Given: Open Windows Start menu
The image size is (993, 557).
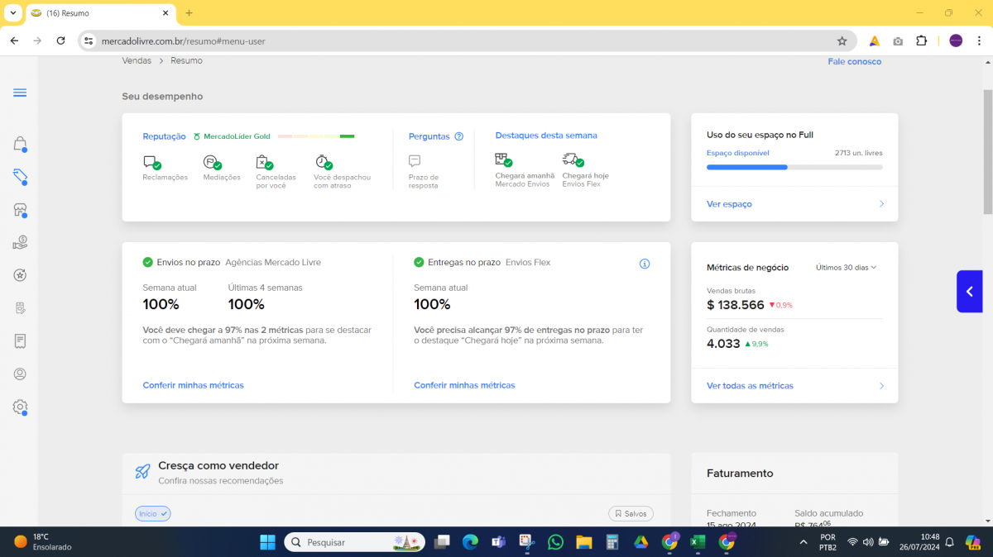Looking at the screenshot, I should (267, 542).
